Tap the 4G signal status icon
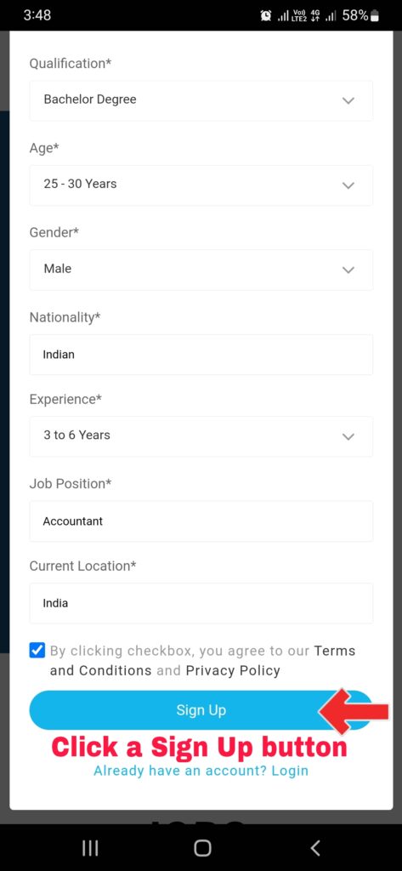The width and height of the screenshot is (402, 871). 316,15
